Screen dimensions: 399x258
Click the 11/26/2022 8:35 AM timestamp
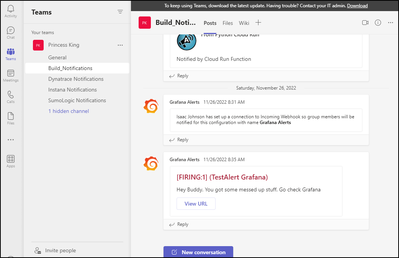(224, 160)
